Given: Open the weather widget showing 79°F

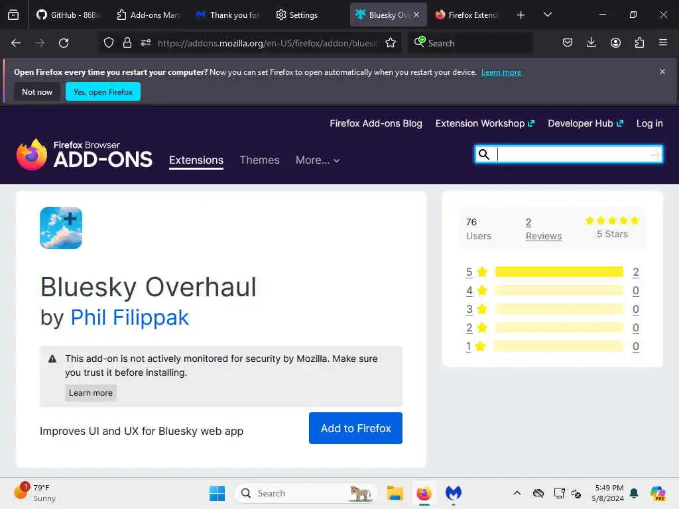Looking at the screenshot, I should coord(34,492).
